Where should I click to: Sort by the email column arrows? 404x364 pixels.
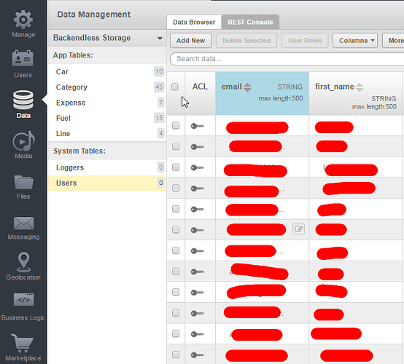[x=247, y=87]
